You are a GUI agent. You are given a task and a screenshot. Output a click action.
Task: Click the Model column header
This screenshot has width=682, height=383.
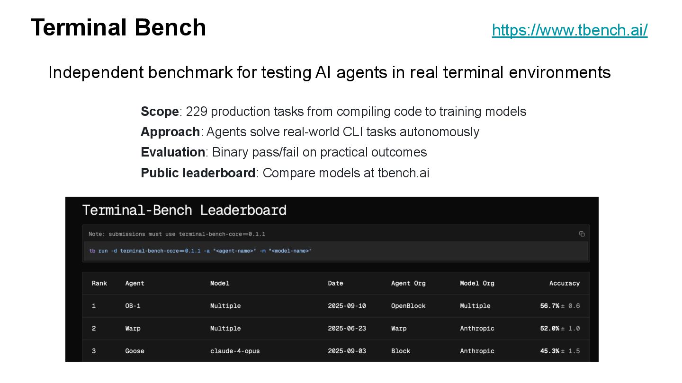pos(220,283)
